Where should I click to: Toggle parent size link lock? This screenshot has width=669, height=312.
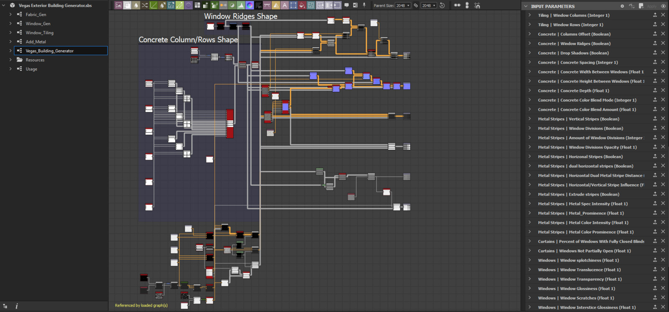[x=416, y=5]
